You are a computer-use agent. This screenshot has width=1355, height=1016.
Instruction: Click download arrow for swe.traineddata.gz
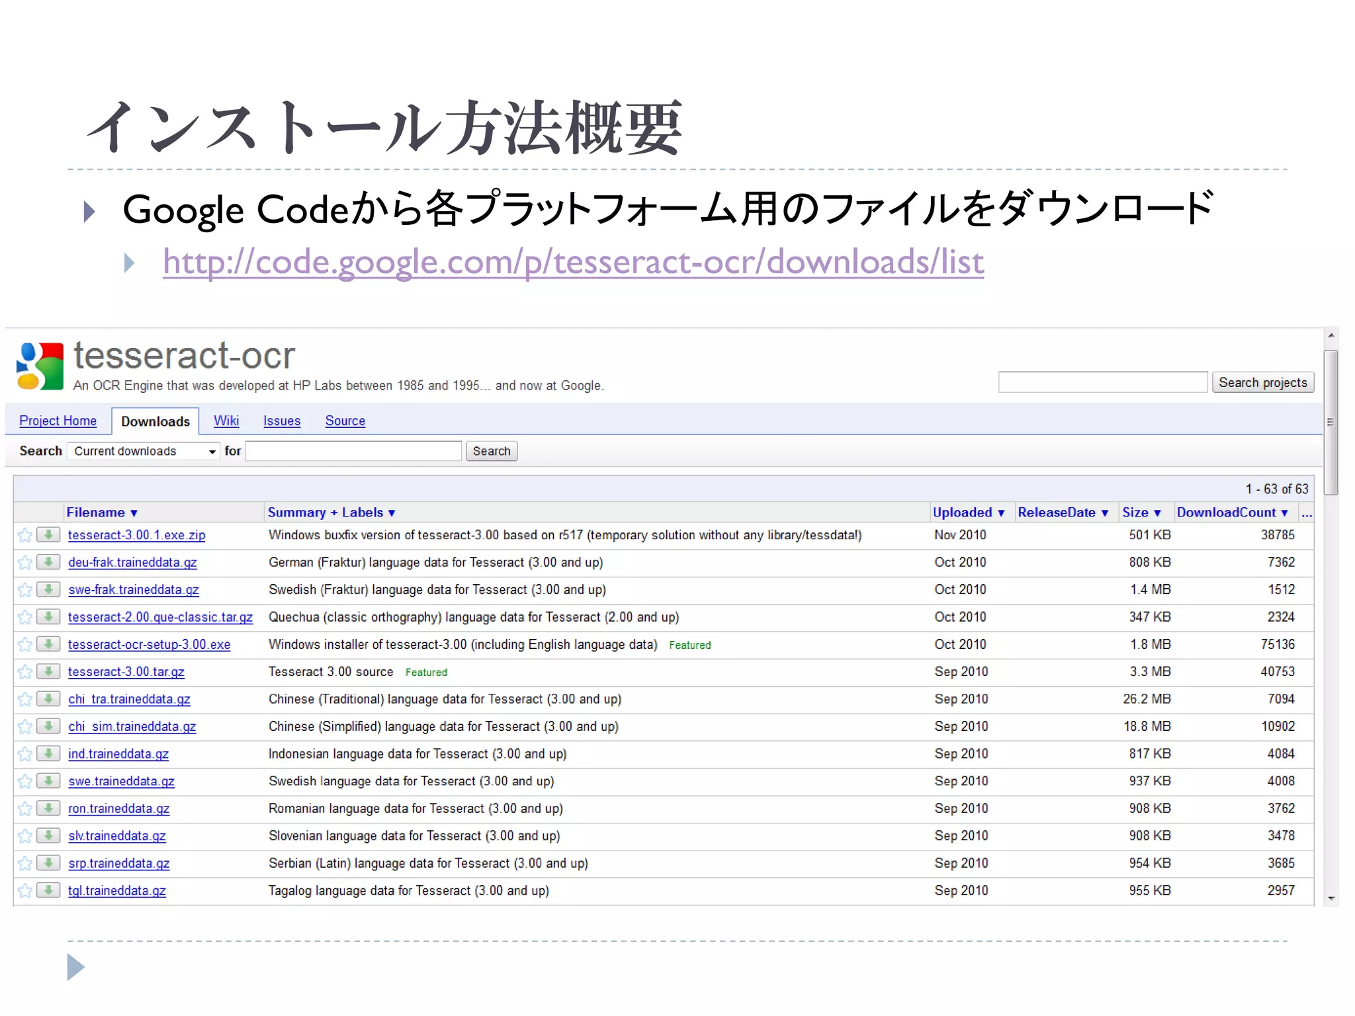click(x=48, y=781)
